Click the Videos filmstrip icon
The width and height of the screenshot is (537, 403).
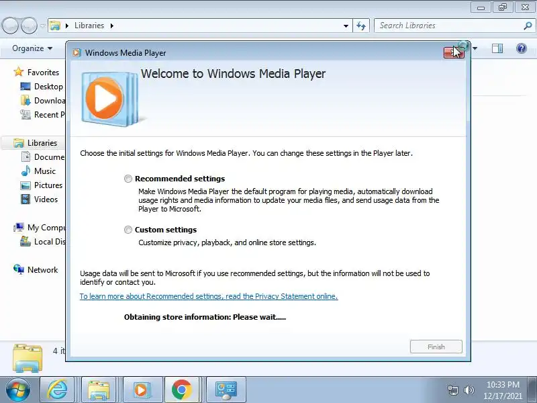[26, 199]
